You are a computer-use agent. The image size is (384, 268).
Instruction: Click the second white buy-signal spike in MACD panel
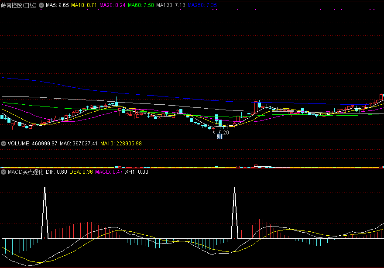pyautogui.click(x=234, y=213)
